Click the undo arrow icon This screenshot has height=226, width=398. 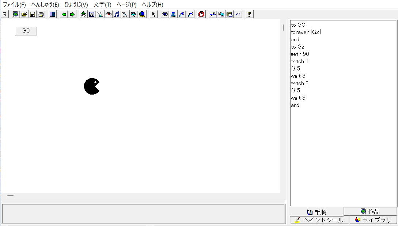238,14
